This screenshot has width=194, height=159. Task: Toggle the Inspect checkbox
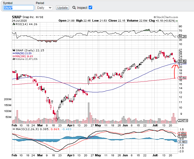91,8
